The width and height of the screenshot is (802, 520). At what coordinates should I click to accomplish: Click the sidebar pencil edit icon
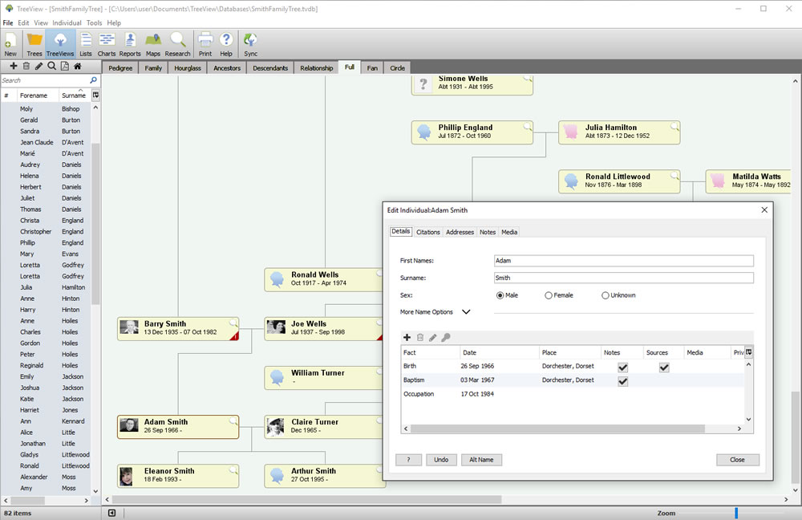tap(38, 66)
